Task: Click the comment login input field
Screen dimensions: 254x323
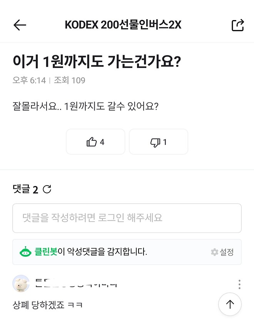Action: 127,218
